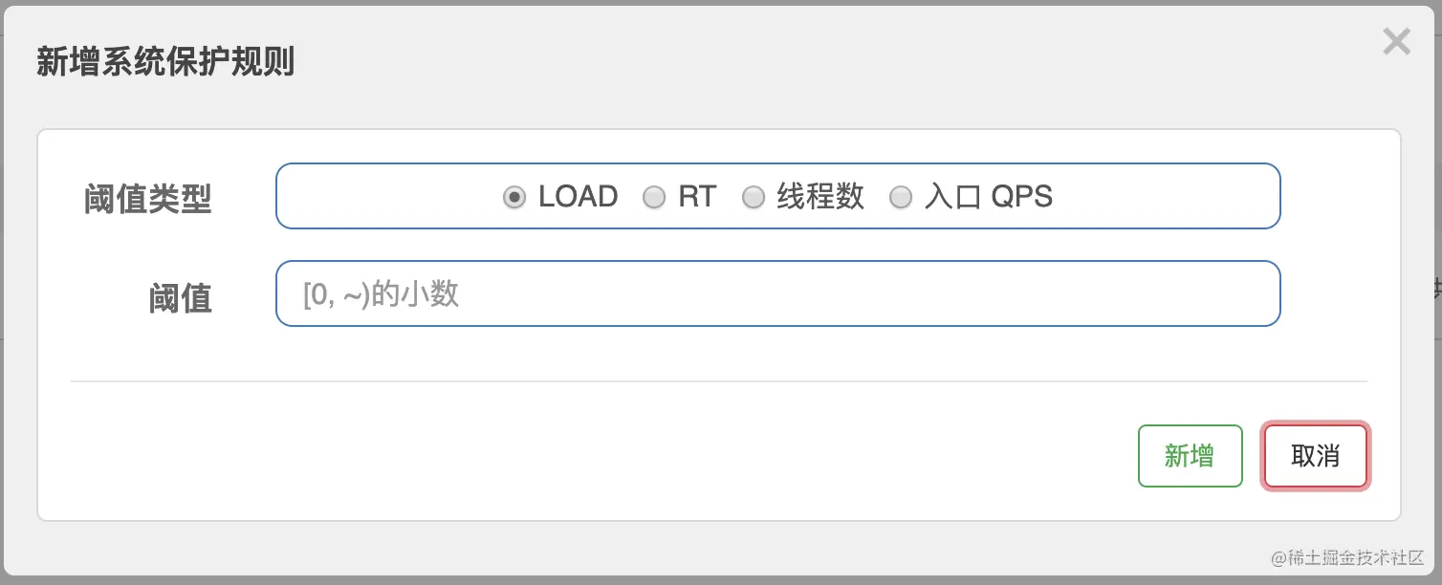Select the RT radio button

point(654,198)
